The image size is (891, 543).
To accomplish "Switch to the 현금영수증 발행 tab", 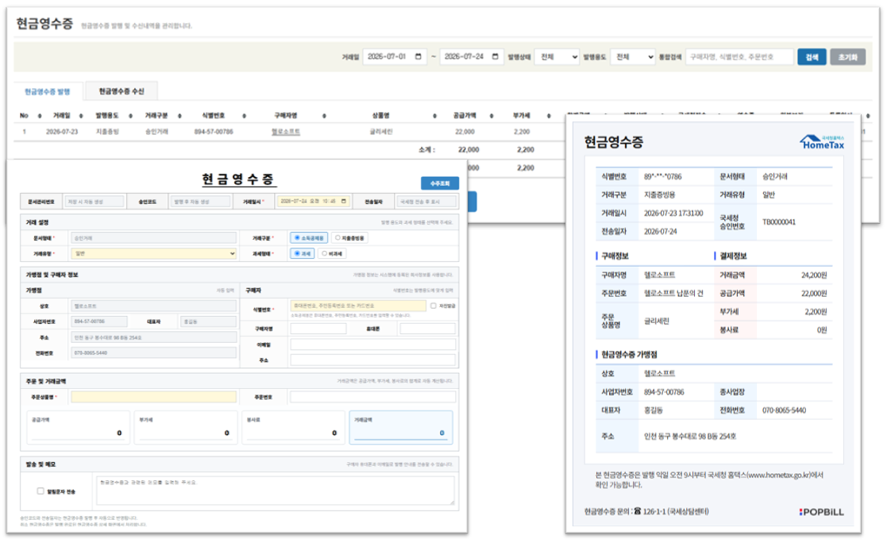I will click(x=48, y=91).
